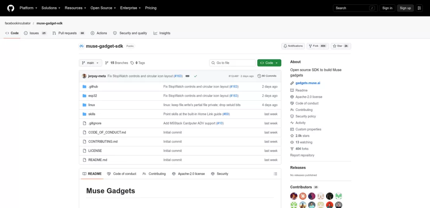Image resolution: width=430 pixels, height=208 pixels.
Task: Expand the Resources menu
Action: tap(75, 8)
